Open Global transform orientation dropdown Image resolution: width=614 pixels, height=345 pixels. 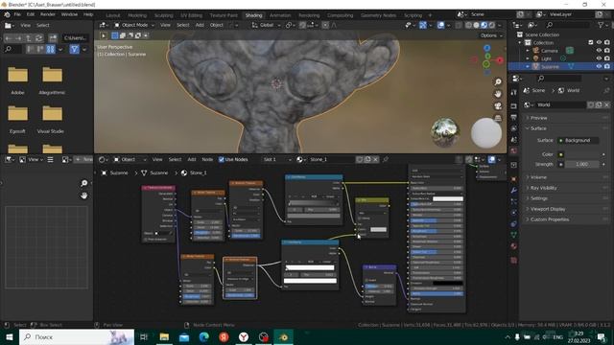coord(267,25)
